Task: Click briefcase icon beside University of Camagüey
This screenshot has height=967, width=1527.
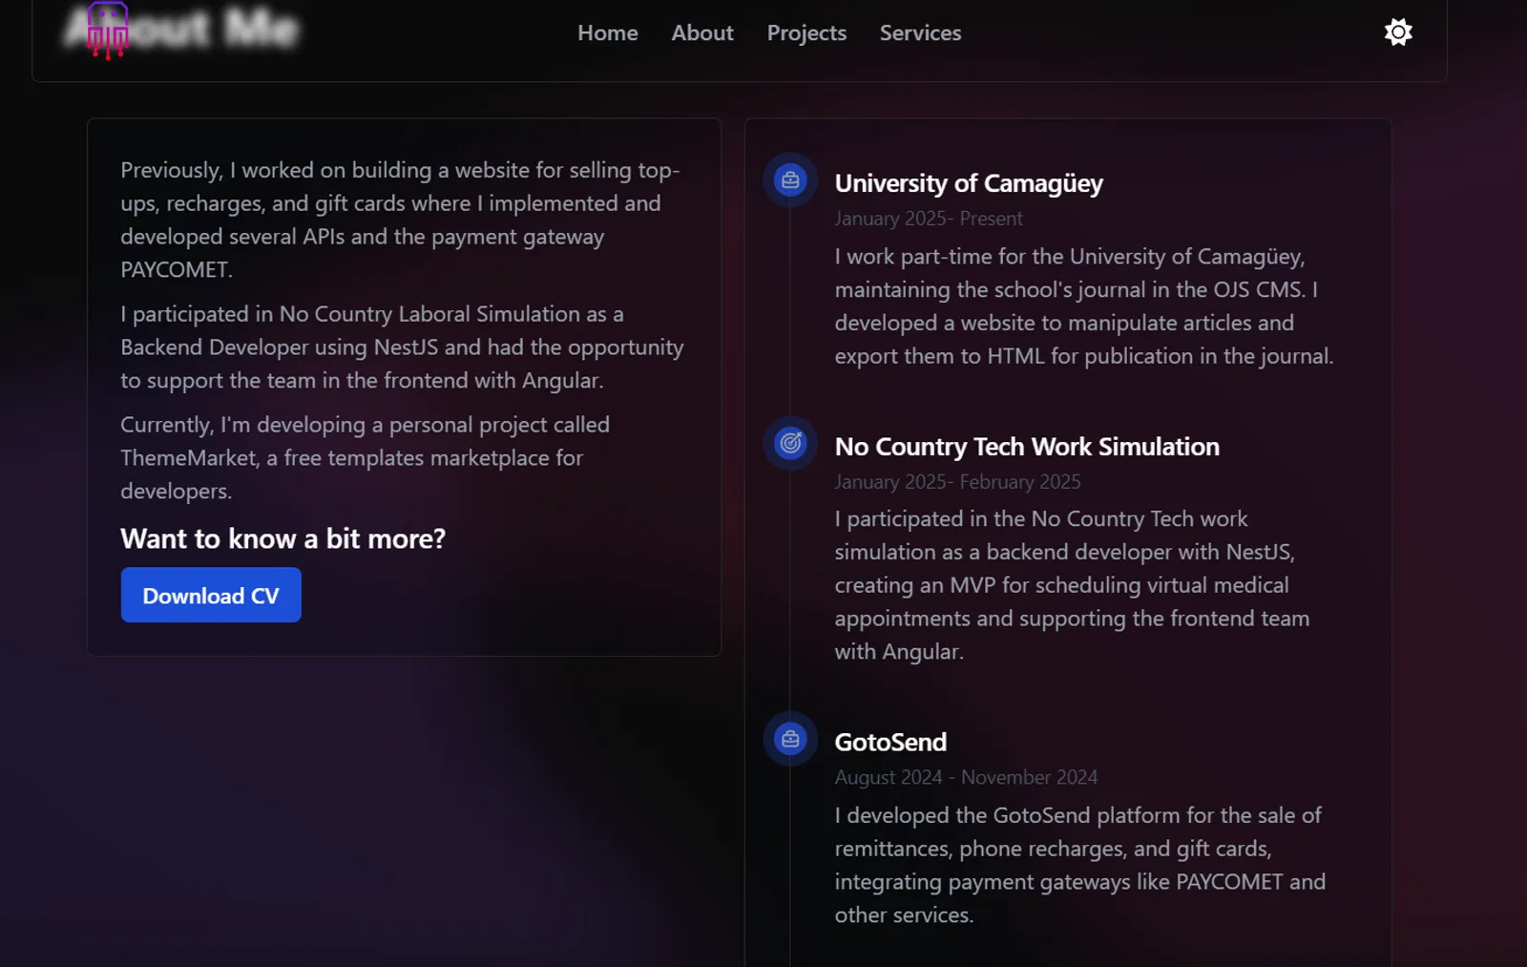Action: 790,180
